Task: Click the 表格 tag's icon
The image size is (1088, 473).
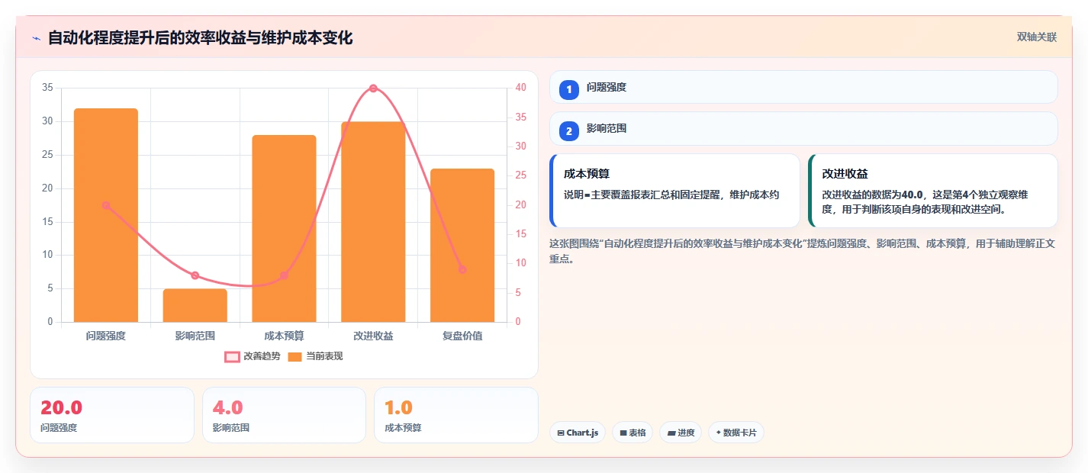Action: click(x=623, y=433)
